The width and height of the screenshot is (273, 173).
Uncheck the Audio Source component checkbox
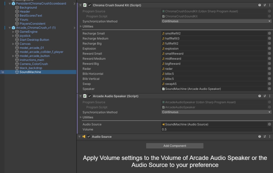click(x=89, y=137)
